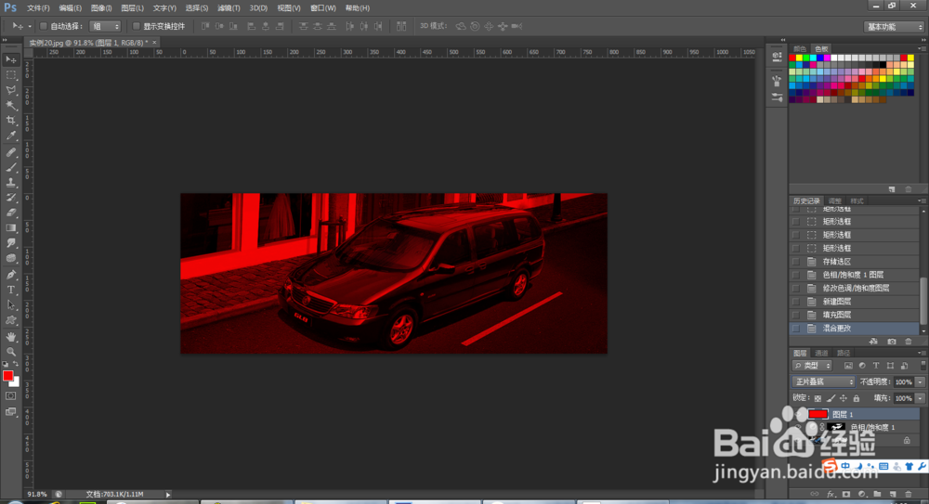Select the Lasso tool

click(11, 90)
